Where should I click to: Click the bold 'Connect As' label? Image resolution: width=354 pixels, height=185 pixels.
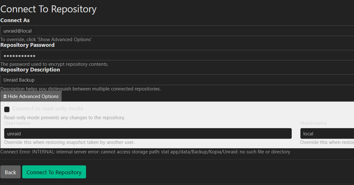[x=15, y=20]
